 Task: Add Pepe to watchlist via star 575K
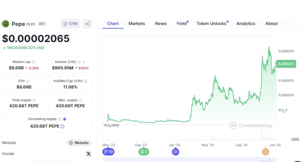click(70, 24)
